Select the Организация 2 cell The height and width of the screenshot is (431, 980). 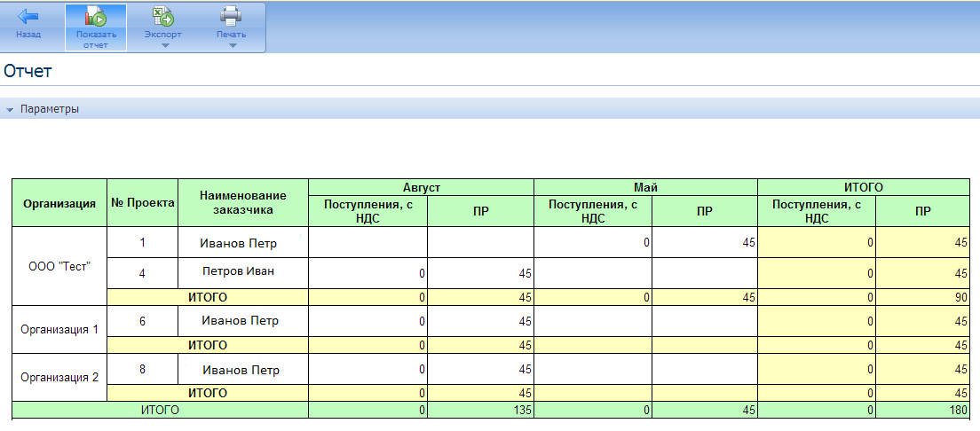59,376
